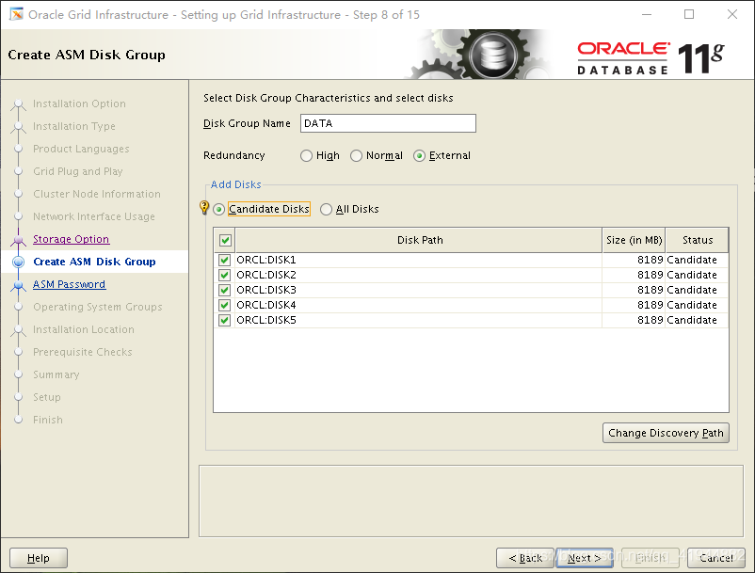Select the ORCL:DISK1 disk path text
This screenshot has width=755, height=573.
pos(266,260)
